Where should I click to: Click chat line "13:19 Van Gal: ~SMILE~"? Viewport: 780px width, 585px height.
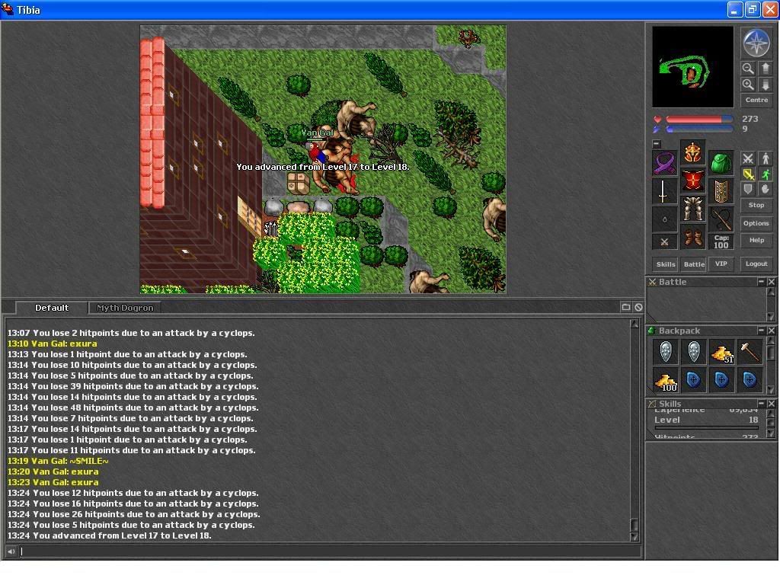58,461
